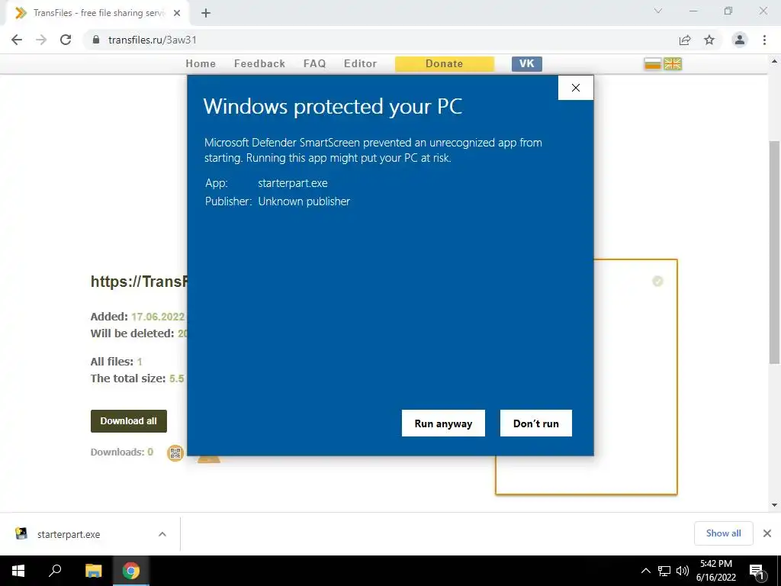Close the SmartScreen dialog with X

pyautogui.click(x=576, y=88)
